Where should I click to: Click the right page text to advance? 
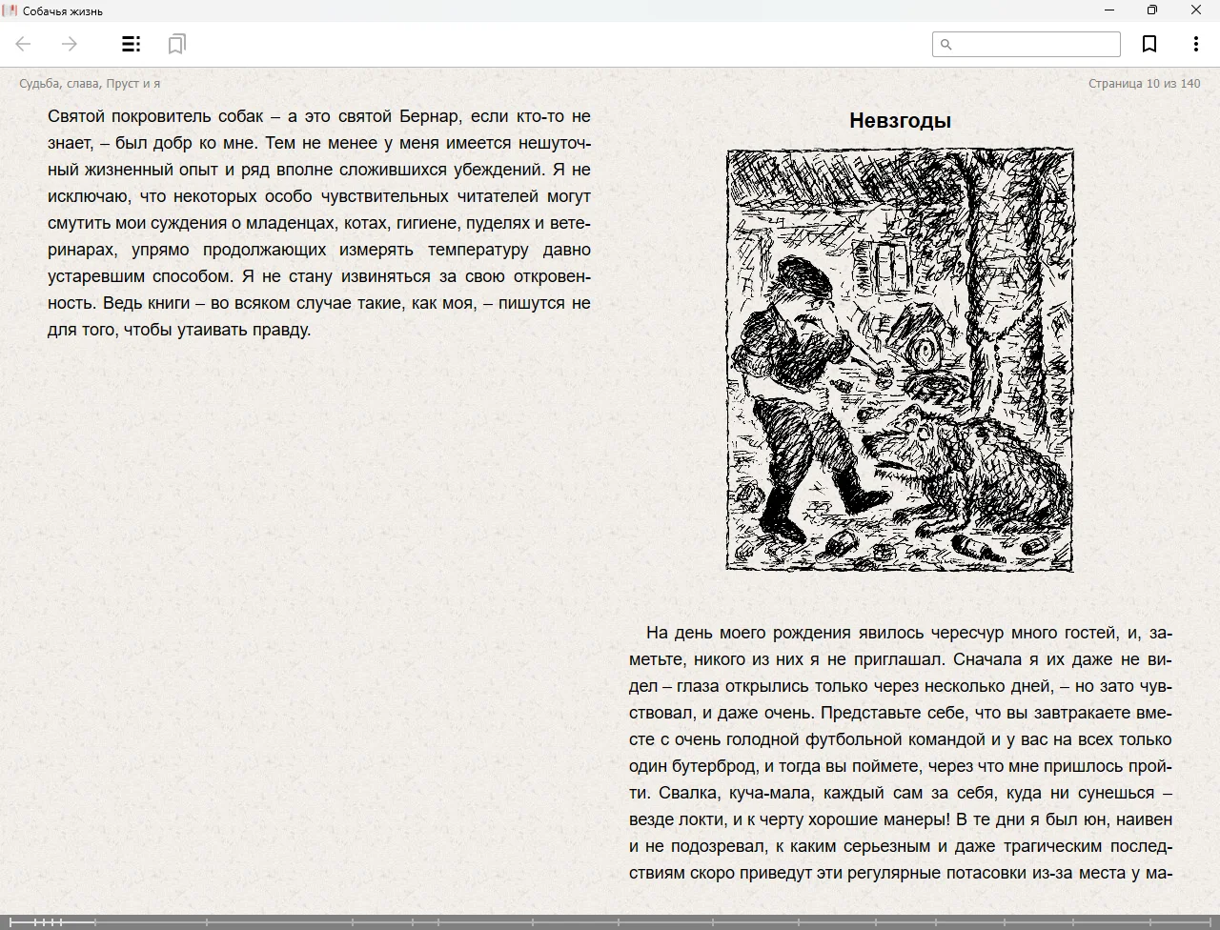tap(900, 753)
